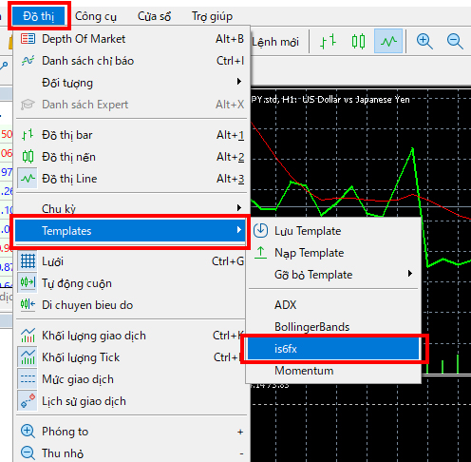Apply the BollingerBands template
This screenshot has height=462, width=471.
pyautogui.click(x=334, y=327)
